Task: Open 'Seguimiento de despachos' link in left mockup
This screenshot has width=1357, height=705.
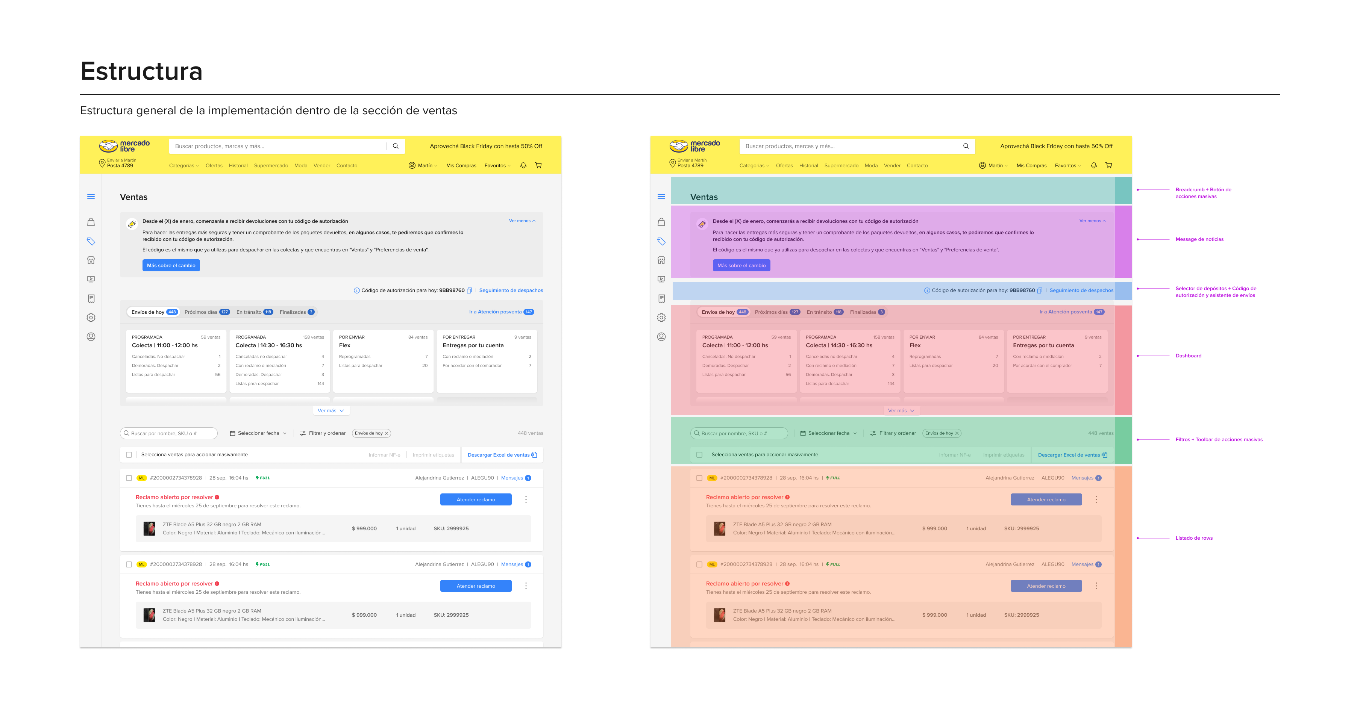Action: tap(511, 290)
